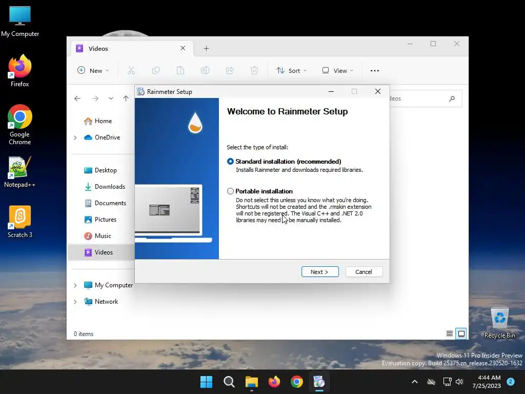Open See more ellipsis menu
525x394 pixels.
pos(375,71)
